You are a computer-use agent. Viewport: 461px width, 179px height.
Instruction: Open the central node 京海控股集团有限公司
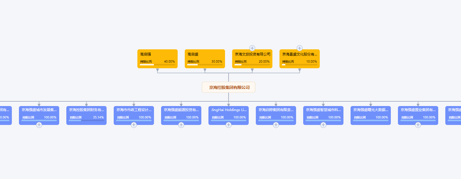[x=228, y=87]
